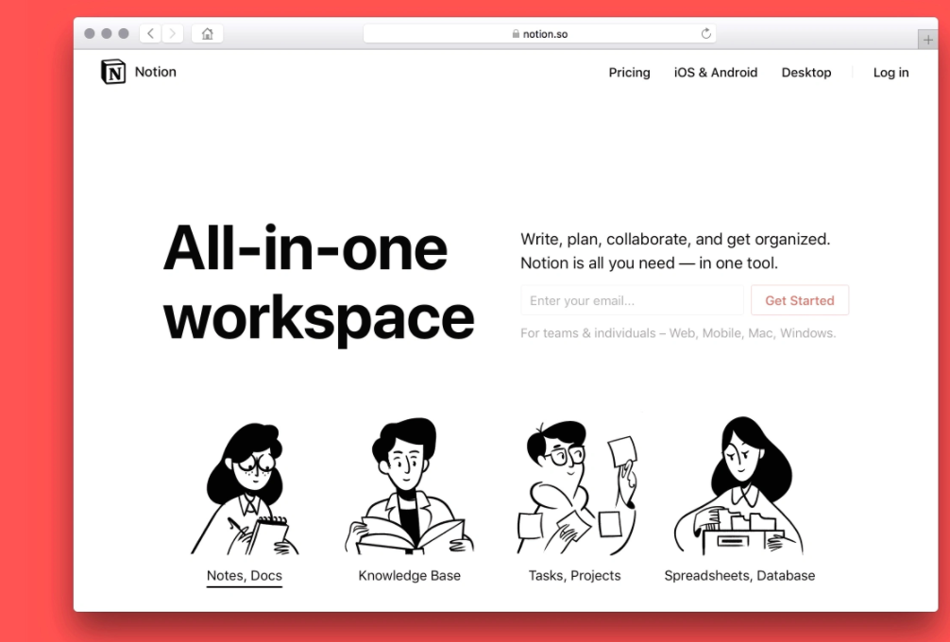Viewport: 950px width, 642px height.
Task: Switch to the Tasks, Projects tab
Action: (574, 576)
